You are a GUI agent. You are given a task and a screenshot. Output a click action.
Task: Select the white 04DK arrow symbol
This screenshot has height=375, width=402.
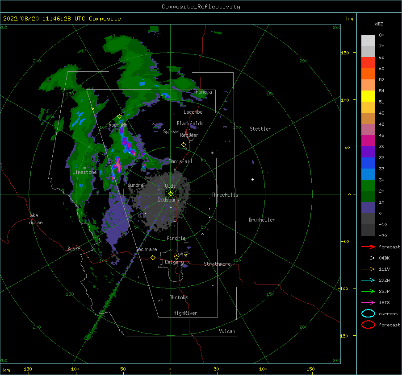368,258
